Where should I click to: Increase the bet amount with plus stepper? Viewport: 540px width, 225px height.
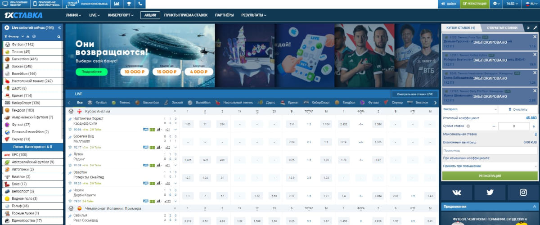535,126
